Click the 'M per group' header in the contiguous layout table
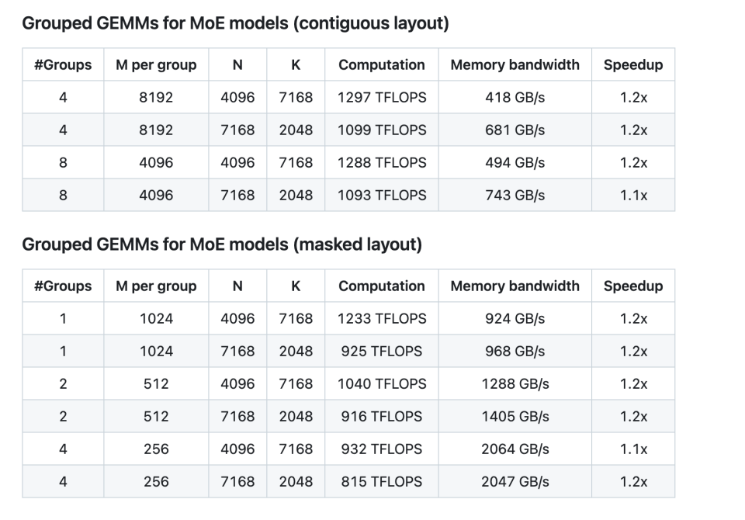 click(x=156, y=65)
